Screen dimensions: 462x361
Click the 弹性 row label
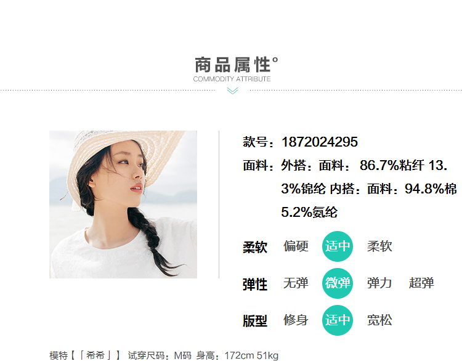point(255,285)
